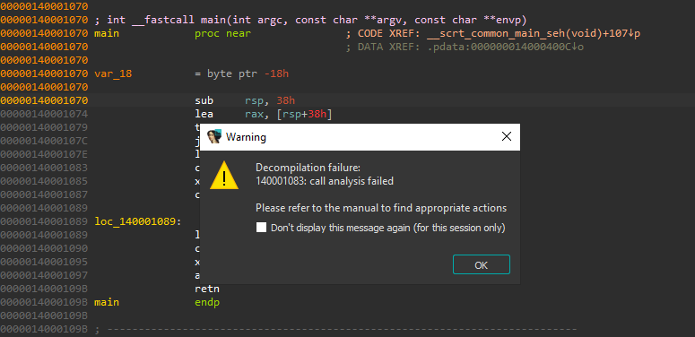Click the main function prototype comment
This screenshot has height=337, width=695.
coord(310,20)
